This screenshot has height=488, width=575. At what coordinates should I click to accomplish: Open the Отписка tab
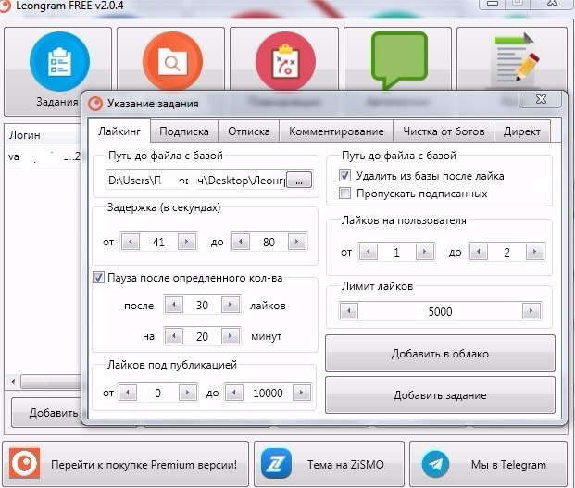249,131
